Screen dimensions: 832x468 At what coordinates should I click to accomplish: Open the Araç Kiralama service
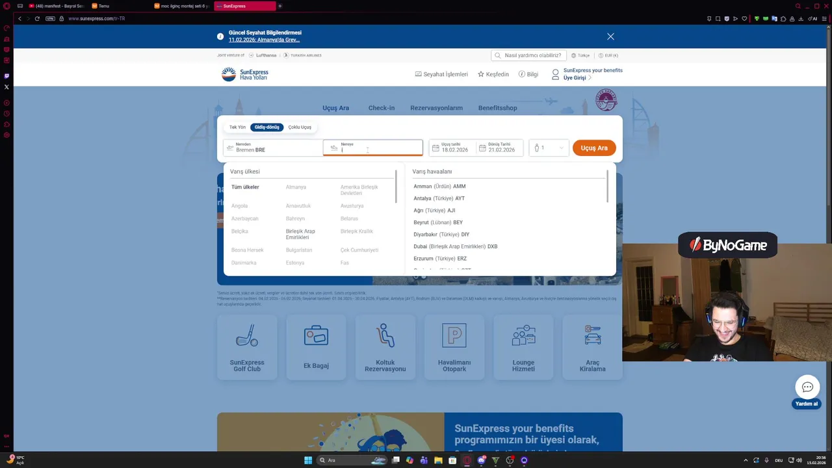pos(592,348)
